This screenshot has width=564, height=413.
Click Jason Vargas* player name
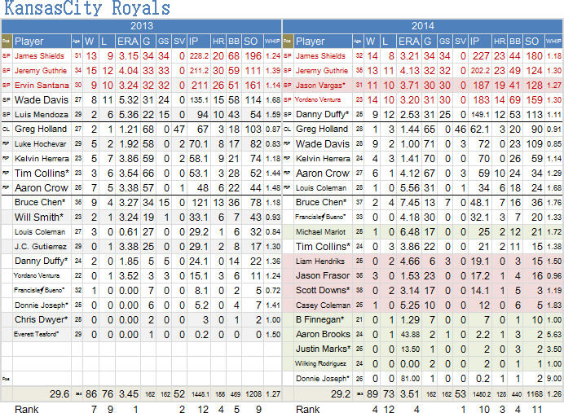pyautogui.click(x=320, y=86)
